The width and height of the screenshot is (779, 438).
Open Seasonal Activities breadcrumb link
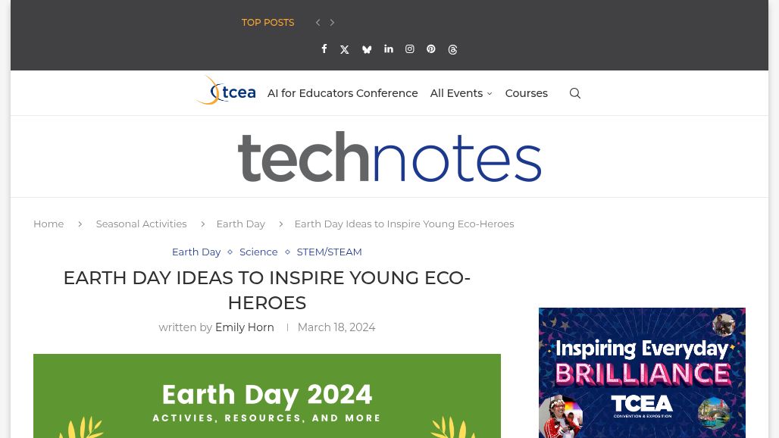[x=141, y=224]
